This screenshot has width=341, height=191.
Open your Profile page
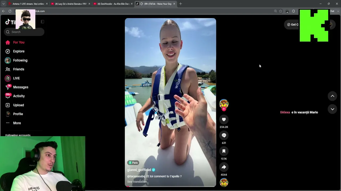(14, 114)
